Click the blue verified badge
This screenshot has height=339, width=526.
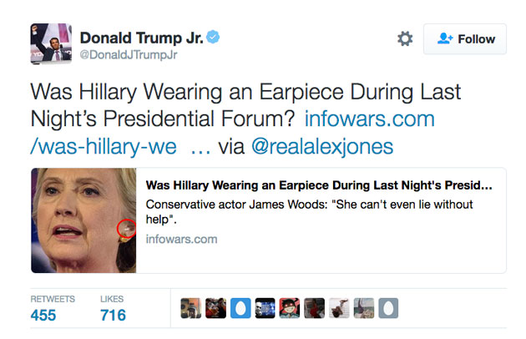[213, 37]
